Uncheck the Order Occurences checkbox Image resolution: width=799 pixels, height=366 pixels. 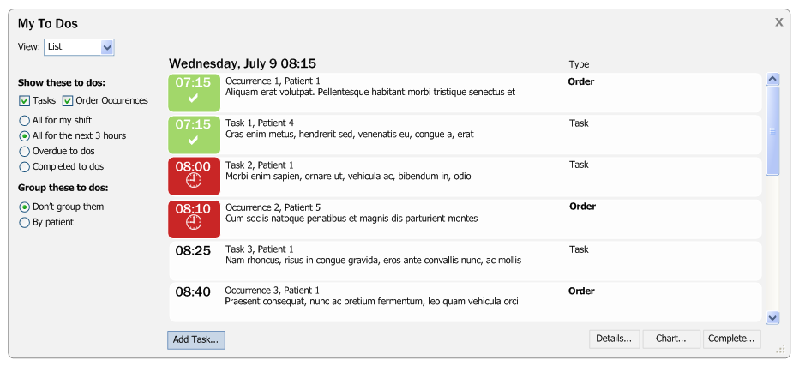point(68,101)
